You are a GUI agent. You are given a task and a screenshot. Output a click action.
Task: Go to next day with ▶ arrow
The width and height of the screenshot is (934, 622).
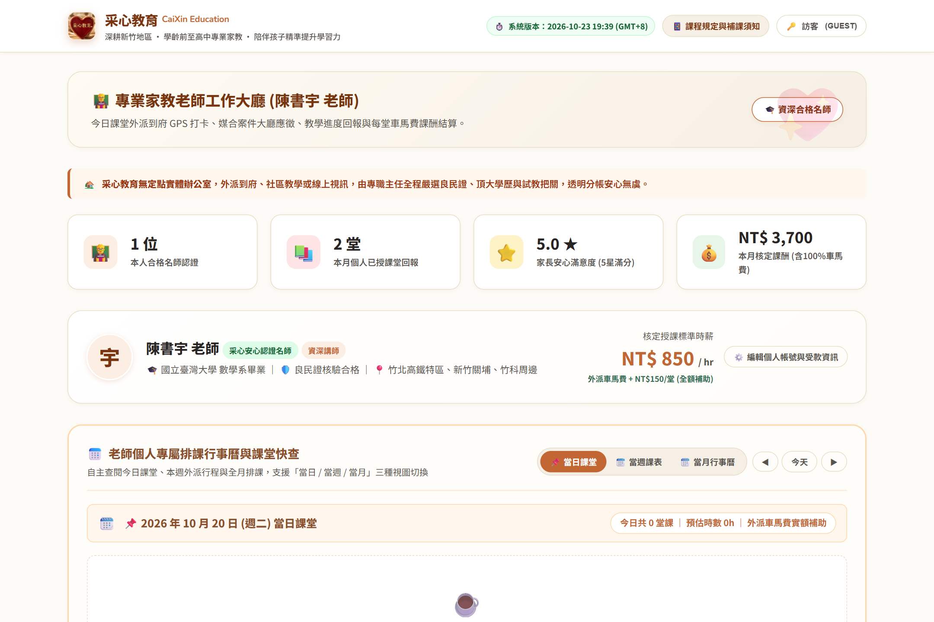(x=834, y=462)
